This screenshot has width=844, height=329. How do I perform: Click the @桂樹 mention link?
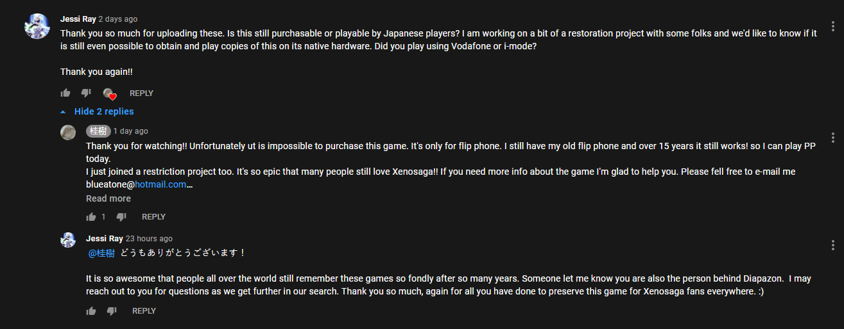click(x=101, y=253)
